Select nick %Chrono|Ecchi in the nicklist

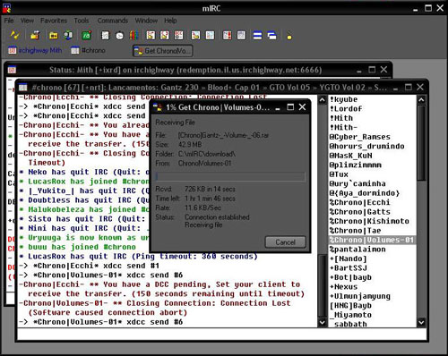(359, 202)
